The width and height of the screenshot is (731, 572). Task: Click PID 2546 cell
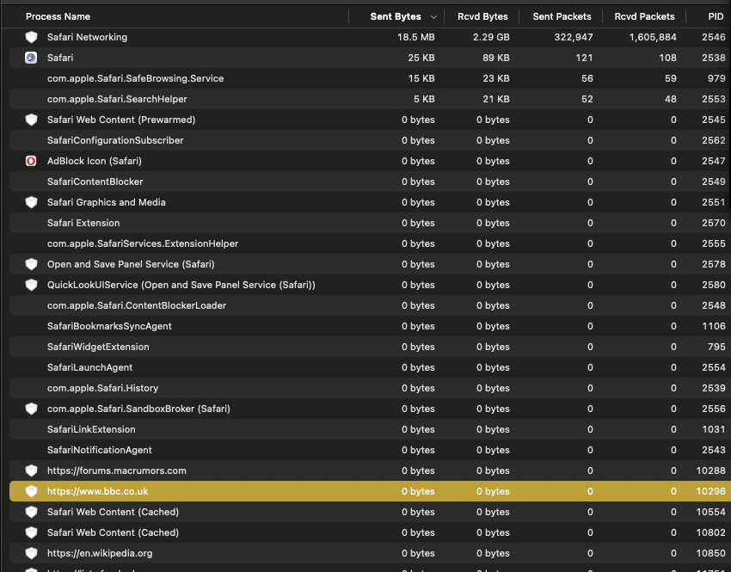(x=713, y=37)
